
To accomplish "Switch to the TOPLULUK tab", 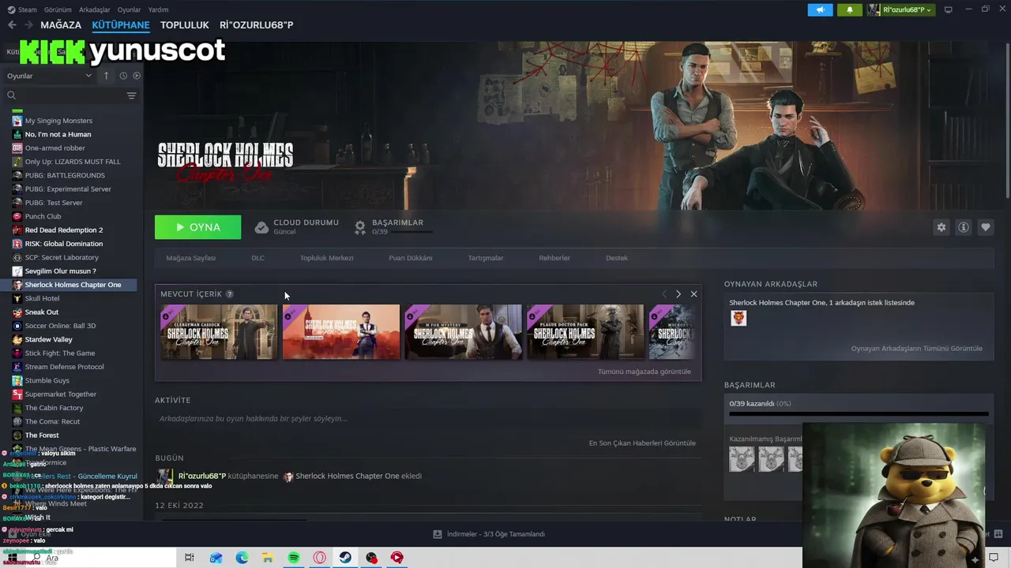I will click(184, 24).
